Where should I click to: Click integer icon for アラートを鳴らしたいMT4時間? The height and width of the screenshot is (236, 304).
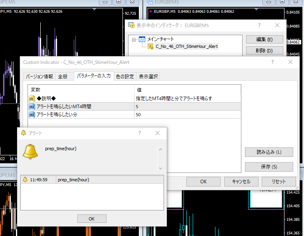pyautogui.click(x=32, y=107)
